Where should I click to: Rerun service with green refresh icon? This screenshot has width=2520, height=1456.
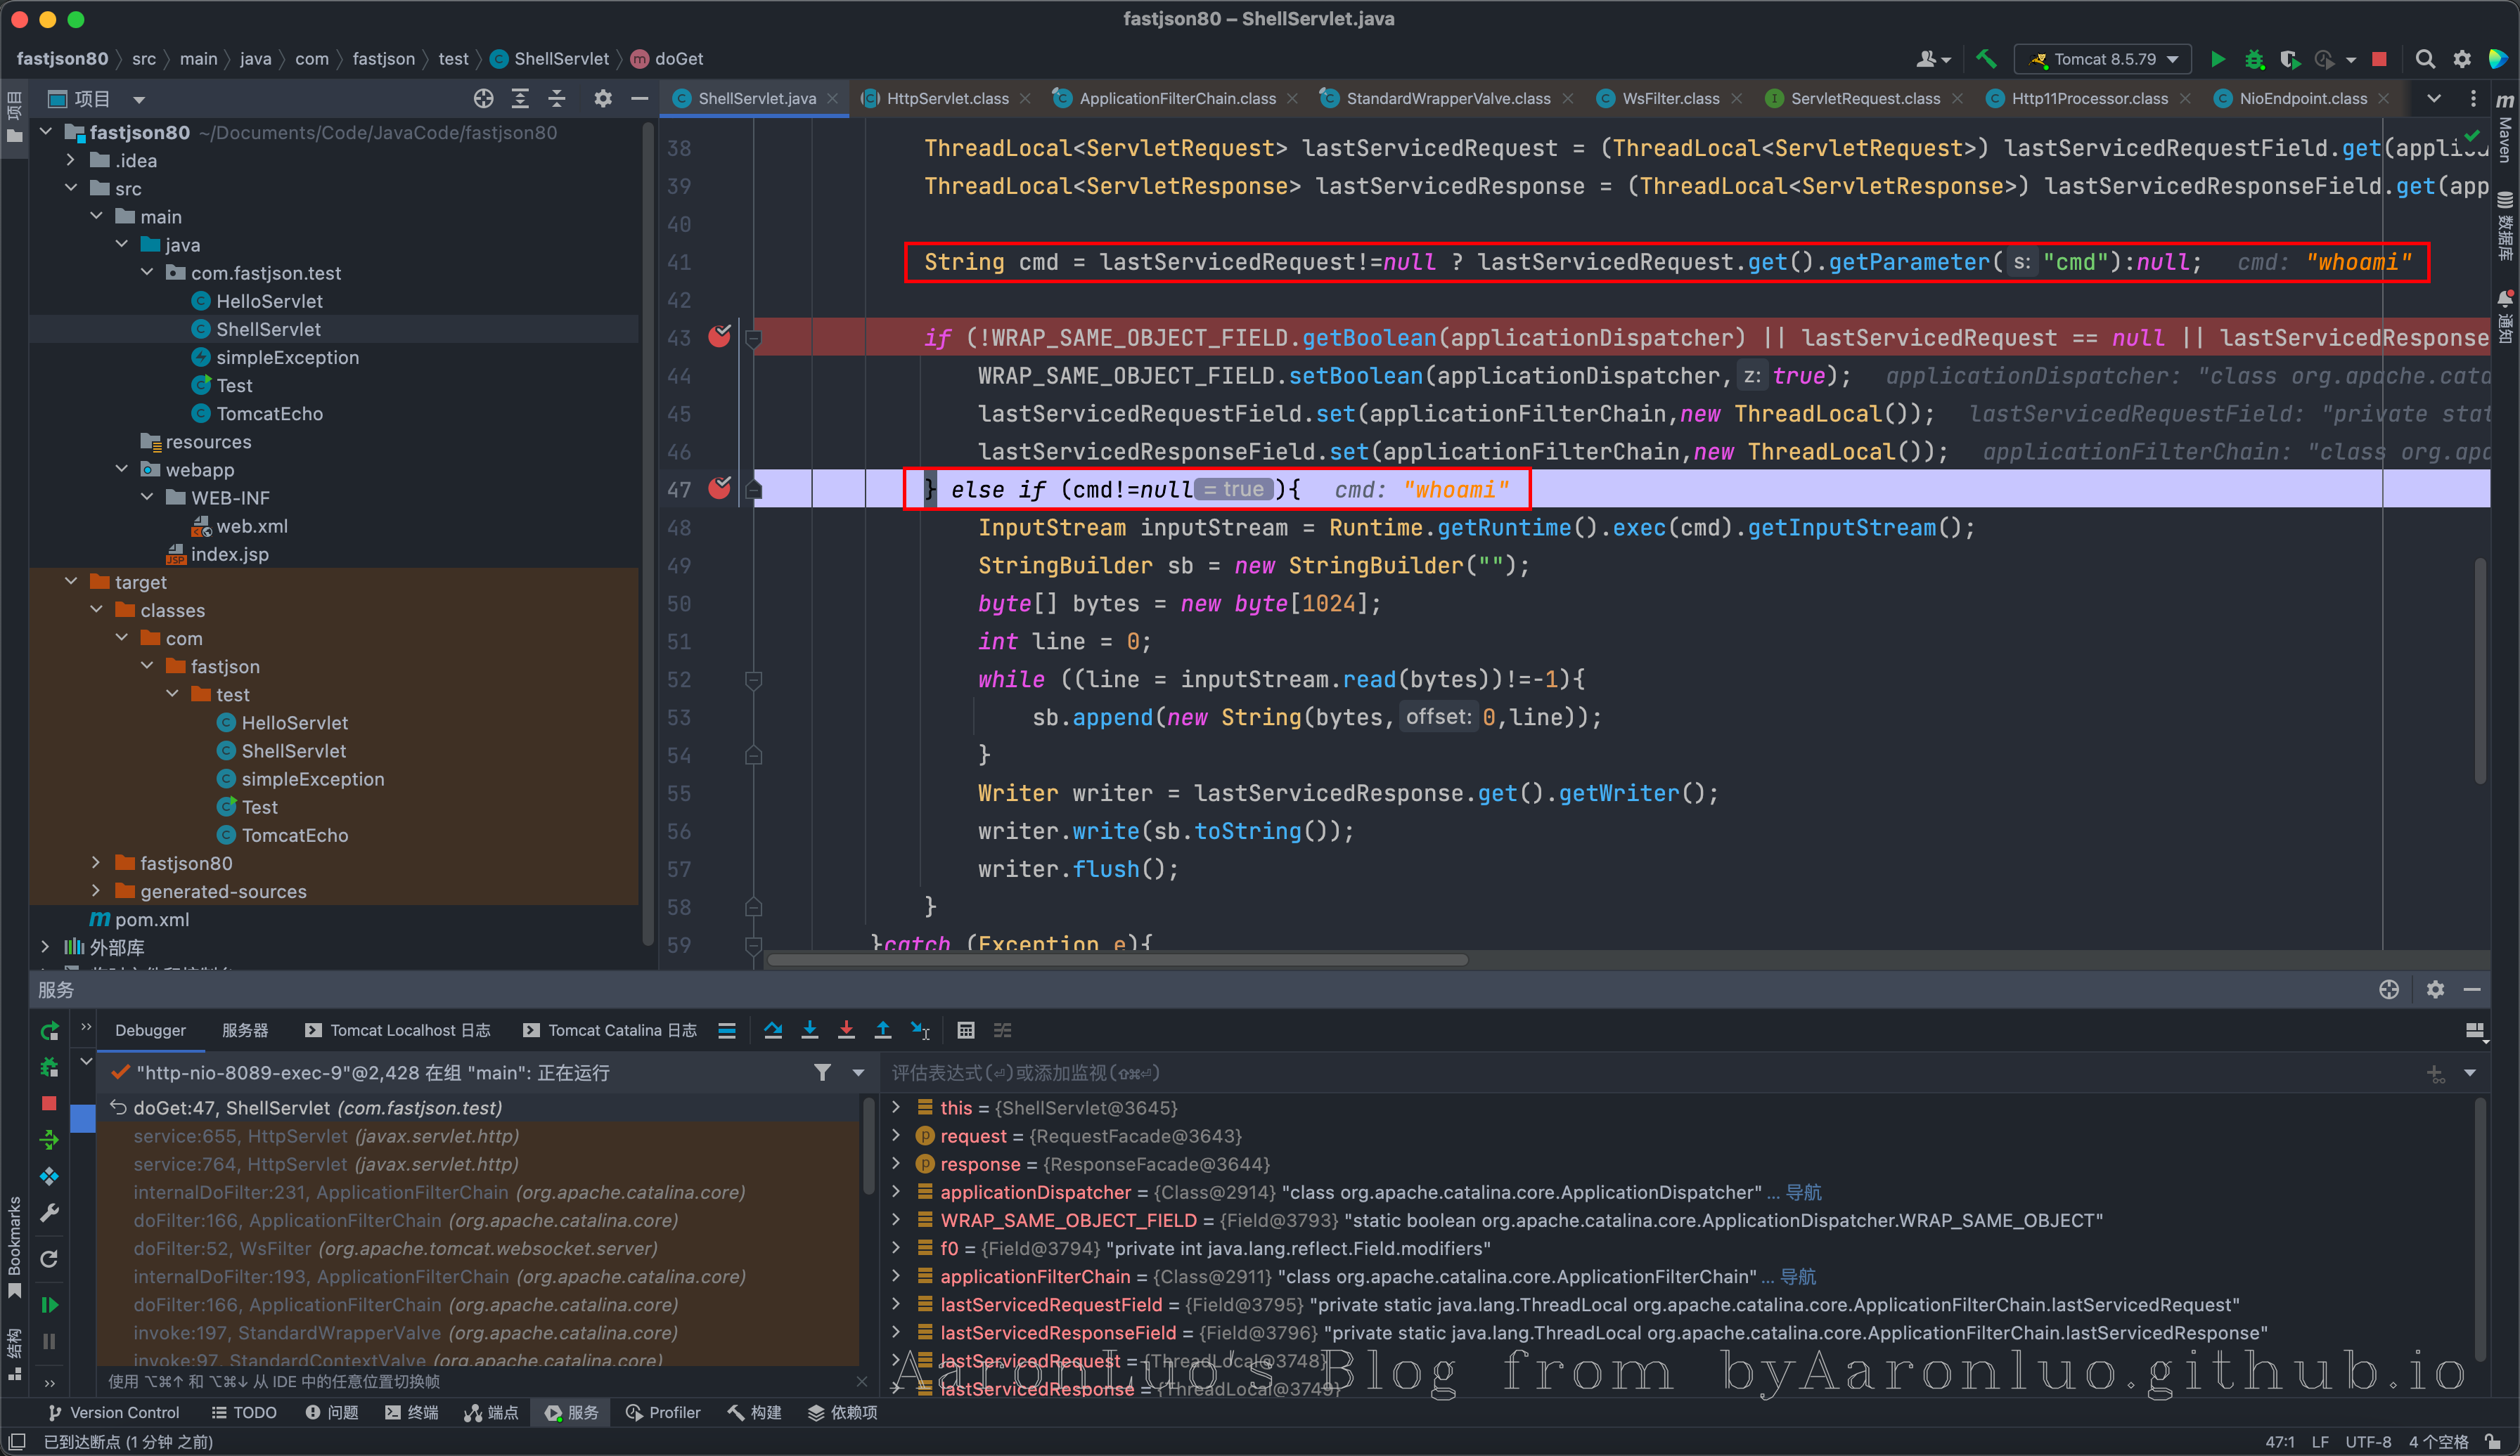(49, 1032)
